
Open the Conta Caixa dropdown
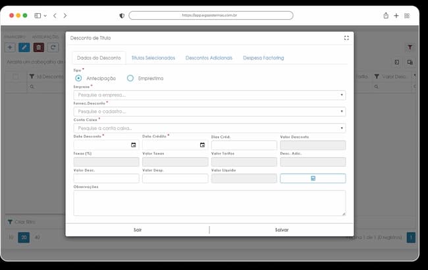pyautogui.click(x=209, y=128)
